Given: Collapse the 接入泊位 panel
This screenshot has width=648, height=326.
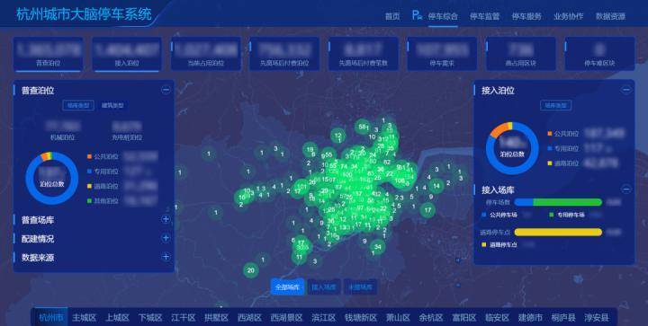Looking at the screenshot, I should coord(626,90).
